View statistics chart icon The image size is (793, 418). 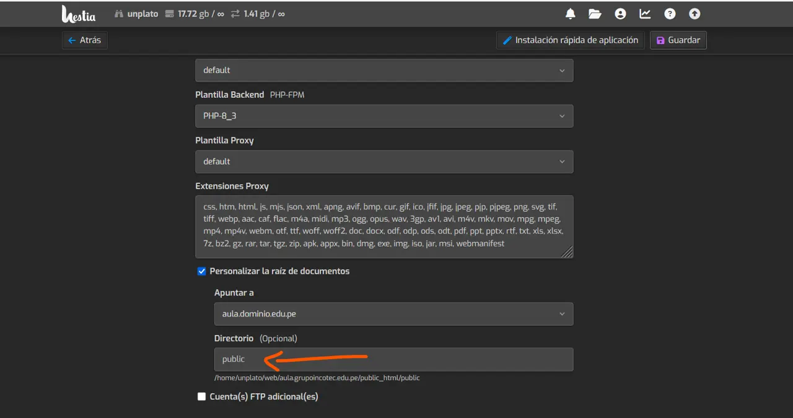(645, 14)
